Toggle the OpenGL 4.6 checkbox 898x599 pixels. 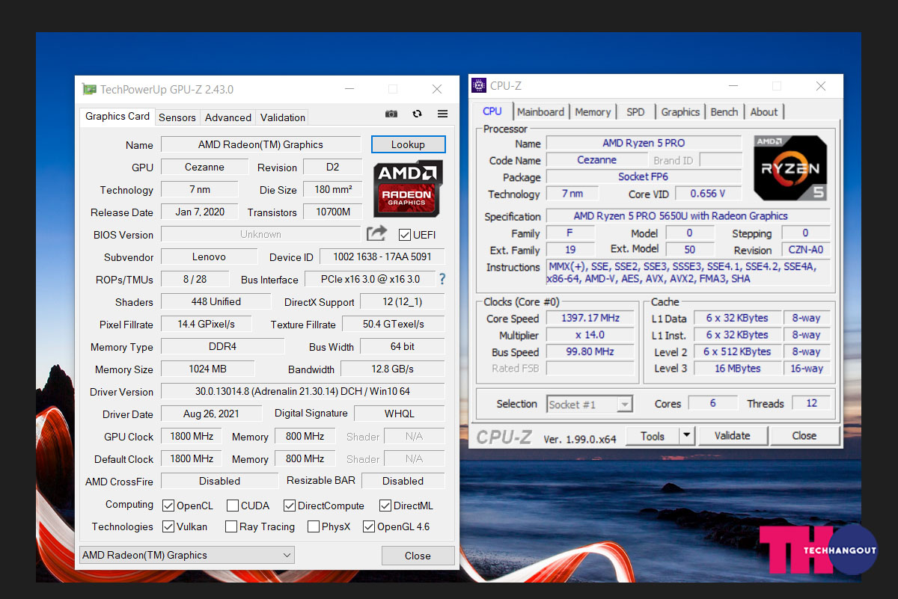pyautogui.click(x=369, y=526)
